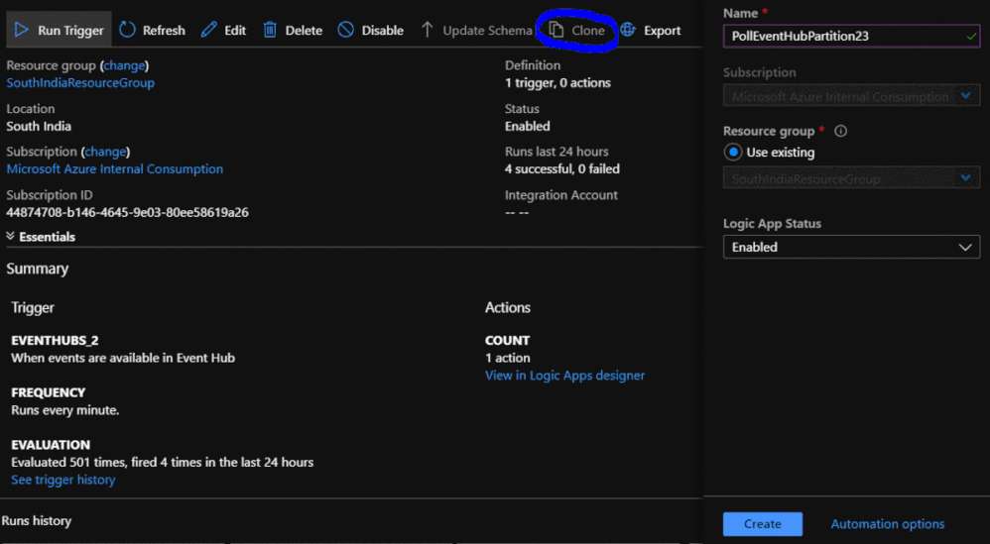990x544 pixels.
Task: Click the 'Evaluated 501 times' evaluation text
Action: coord(163,462)
